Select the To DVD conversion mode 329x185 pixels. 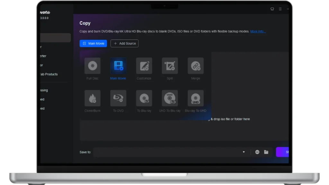(x=118, y=98)
